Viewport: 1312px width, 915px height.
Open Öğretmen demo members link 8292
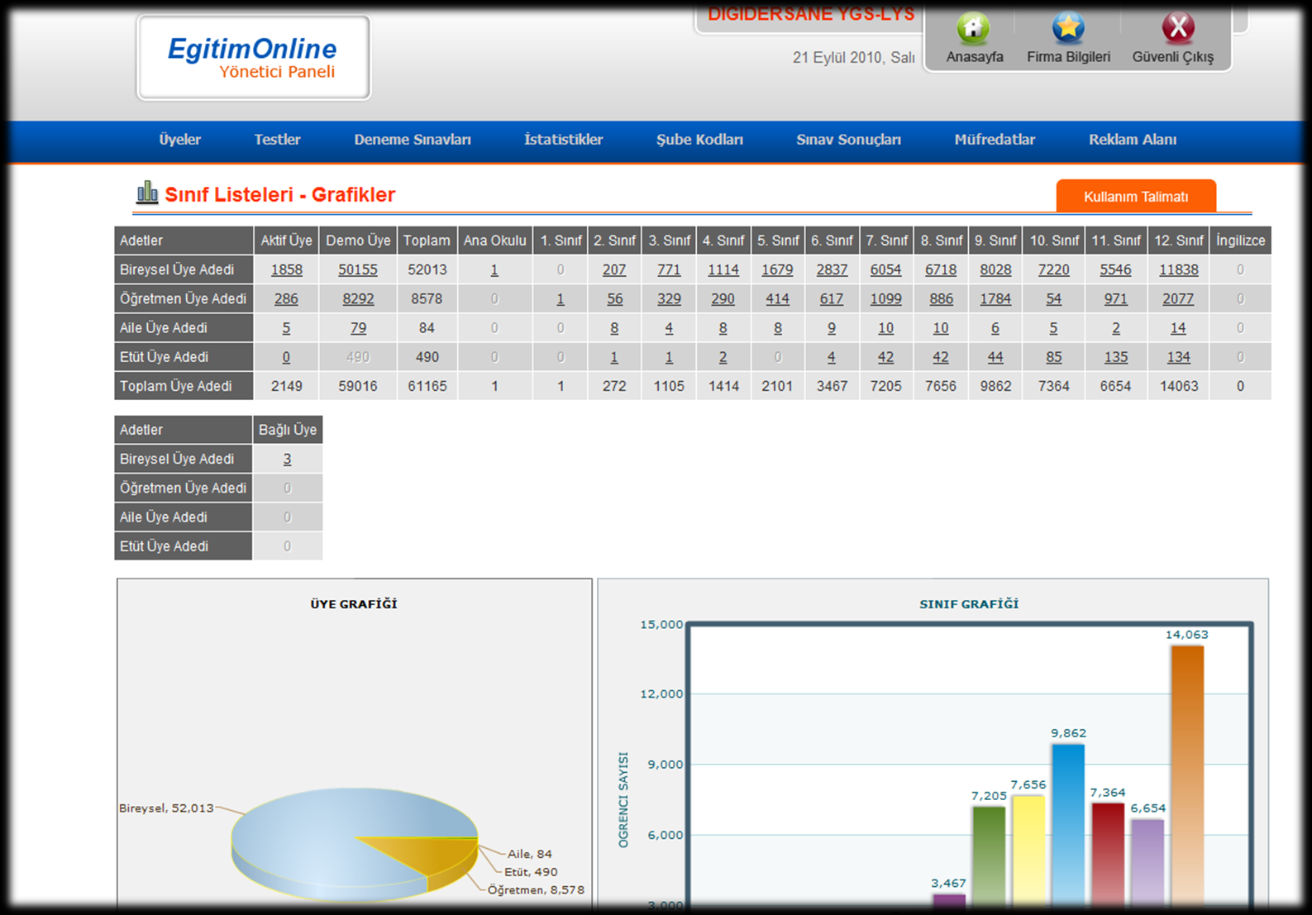(358, 298)
